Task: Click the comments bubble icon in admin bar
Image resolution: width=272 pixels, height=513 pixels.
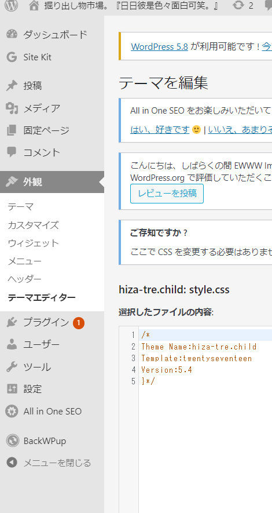Action: 268,6
